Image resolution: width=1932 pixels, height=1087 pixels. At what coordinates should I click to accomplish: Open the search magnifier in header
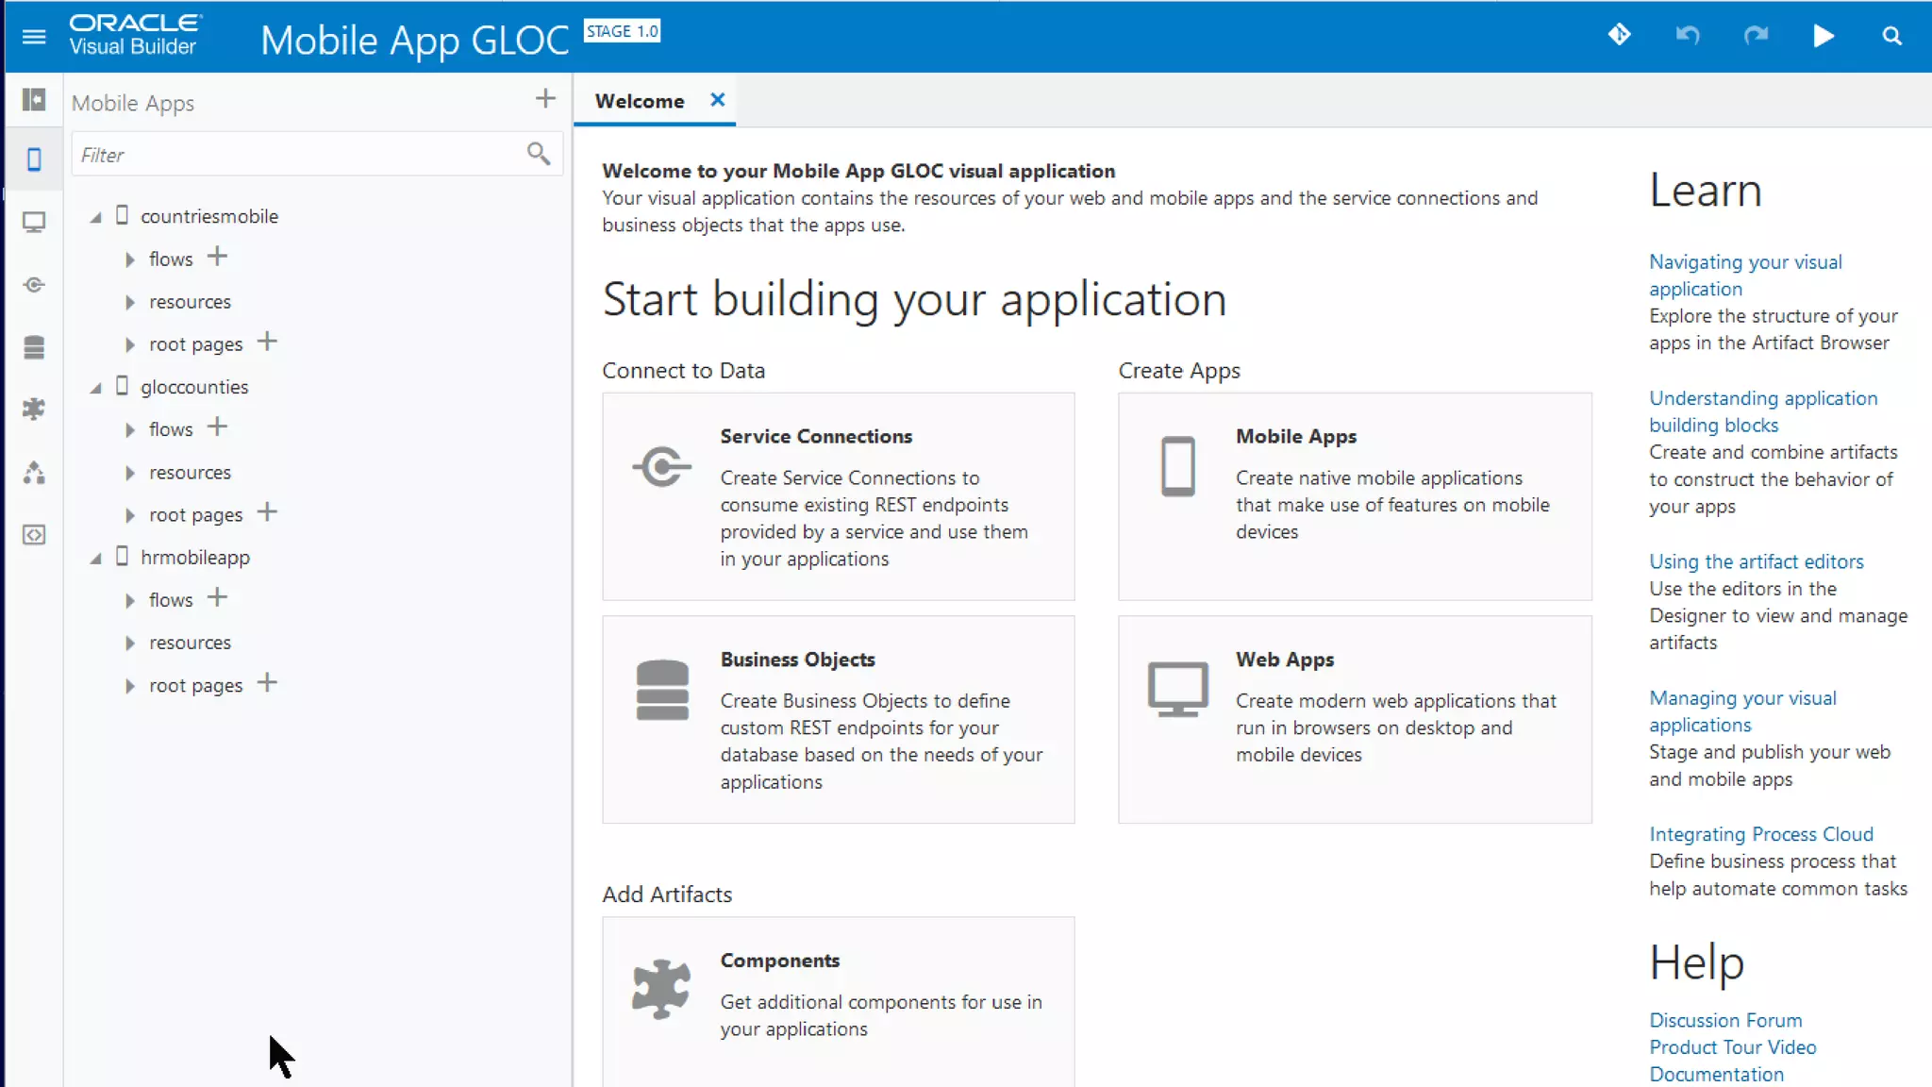[1891, 36]
